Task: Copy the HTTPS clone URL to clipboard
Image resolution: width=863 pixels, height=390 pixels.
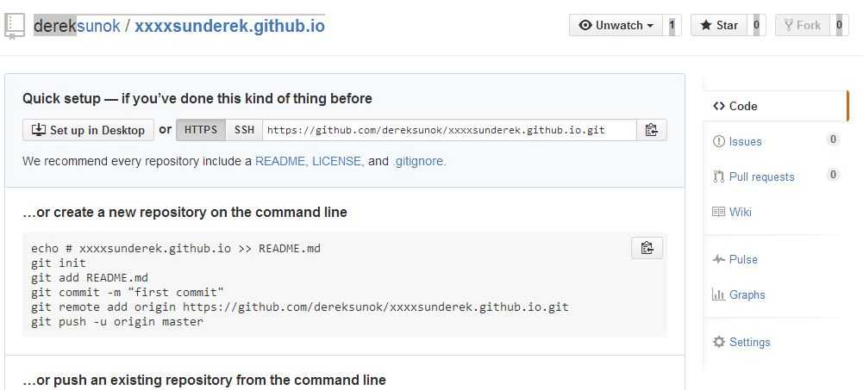Action: pos(652,130)
